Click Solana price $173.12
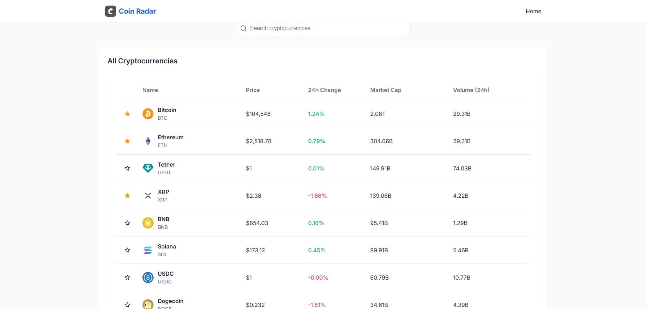647x309 pixels. (255, 250)
